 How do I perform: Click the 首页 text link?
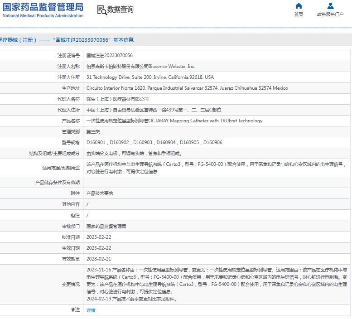[299, 14]
